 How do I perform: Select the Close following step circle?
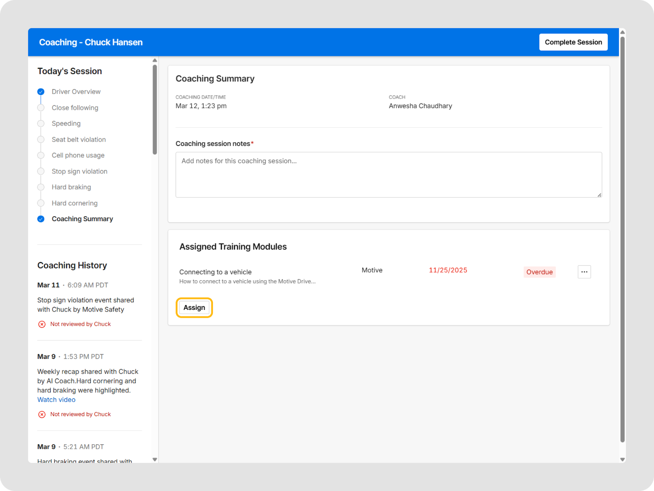click(41, 108)
